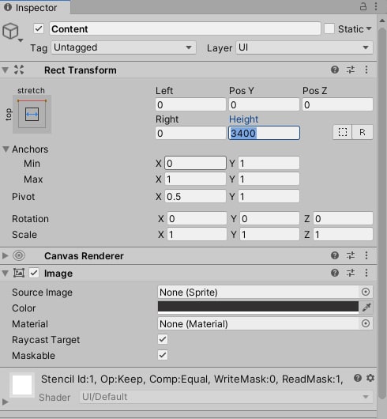Click the object name field Content
Screen dimensions: 387x419
(185, 28)
